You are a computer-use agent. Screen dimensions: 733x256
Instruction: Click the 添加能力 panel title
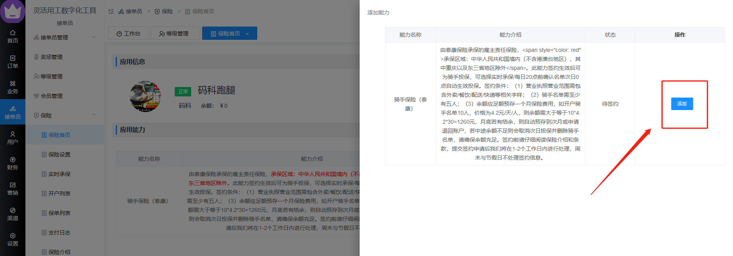(x=378, y=12)
